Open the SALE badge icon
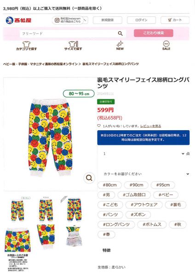 coord(166,44)
